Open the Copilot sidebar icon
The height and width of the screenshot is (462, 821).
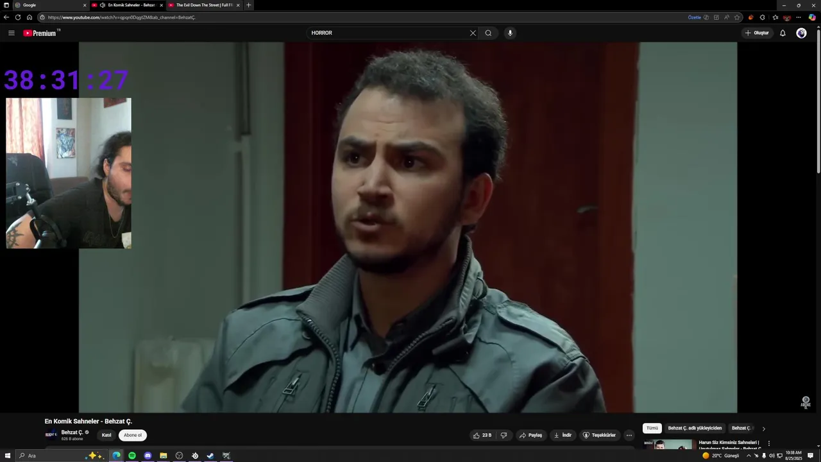point(812,17)
